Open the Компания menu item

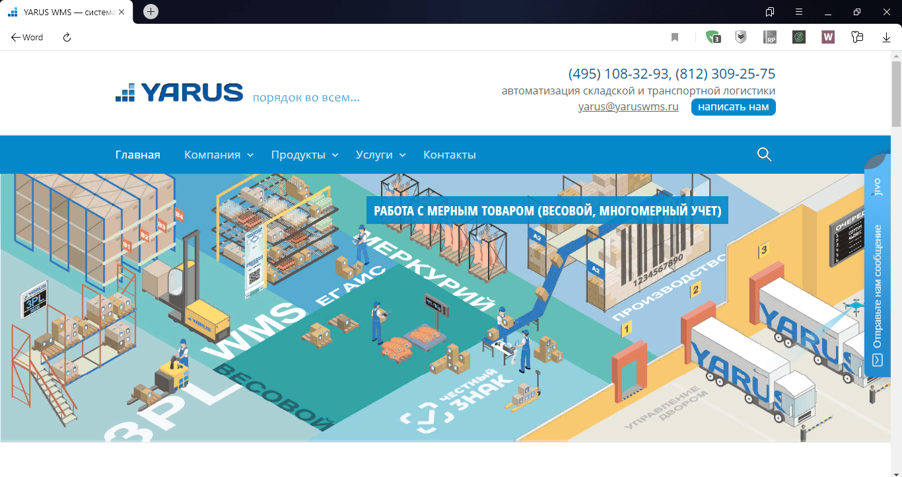click(212, 155)
